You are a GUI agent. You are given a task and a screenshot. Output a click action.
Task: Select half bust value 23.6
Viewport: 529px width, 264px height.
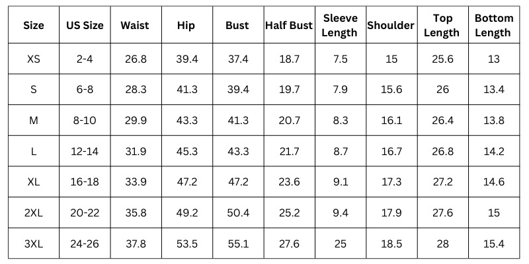(289, 182)
